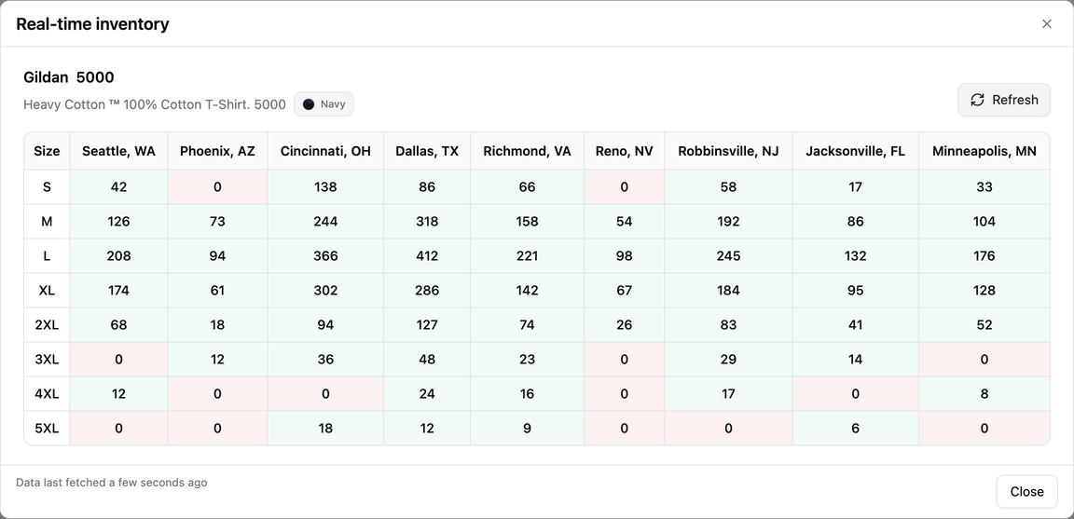The width and height of the screenshot is (1074, 519).
Task: Click Seattle stock 42 for size S
Action: pos(118,187)
